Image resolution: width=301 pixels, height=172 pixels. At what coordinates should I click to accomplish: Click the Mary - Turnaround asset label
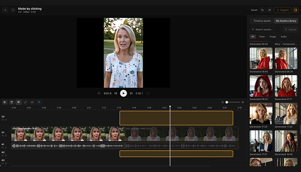286,44
